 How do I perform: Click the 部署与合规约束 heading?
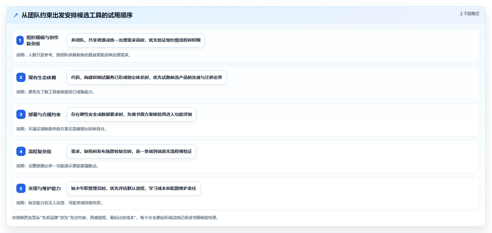click(x=44, y=114)
